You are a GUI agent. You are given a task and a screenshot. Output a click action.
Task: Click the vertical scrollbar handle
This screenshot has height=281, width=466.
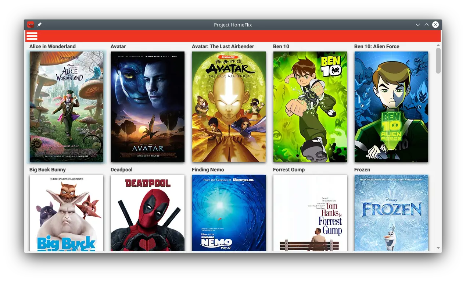(x=438, y=61)
